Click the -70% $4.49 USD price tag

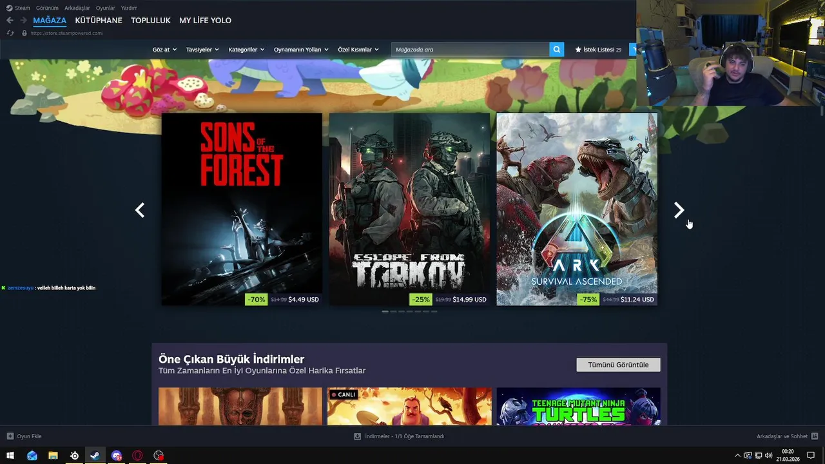283,299
